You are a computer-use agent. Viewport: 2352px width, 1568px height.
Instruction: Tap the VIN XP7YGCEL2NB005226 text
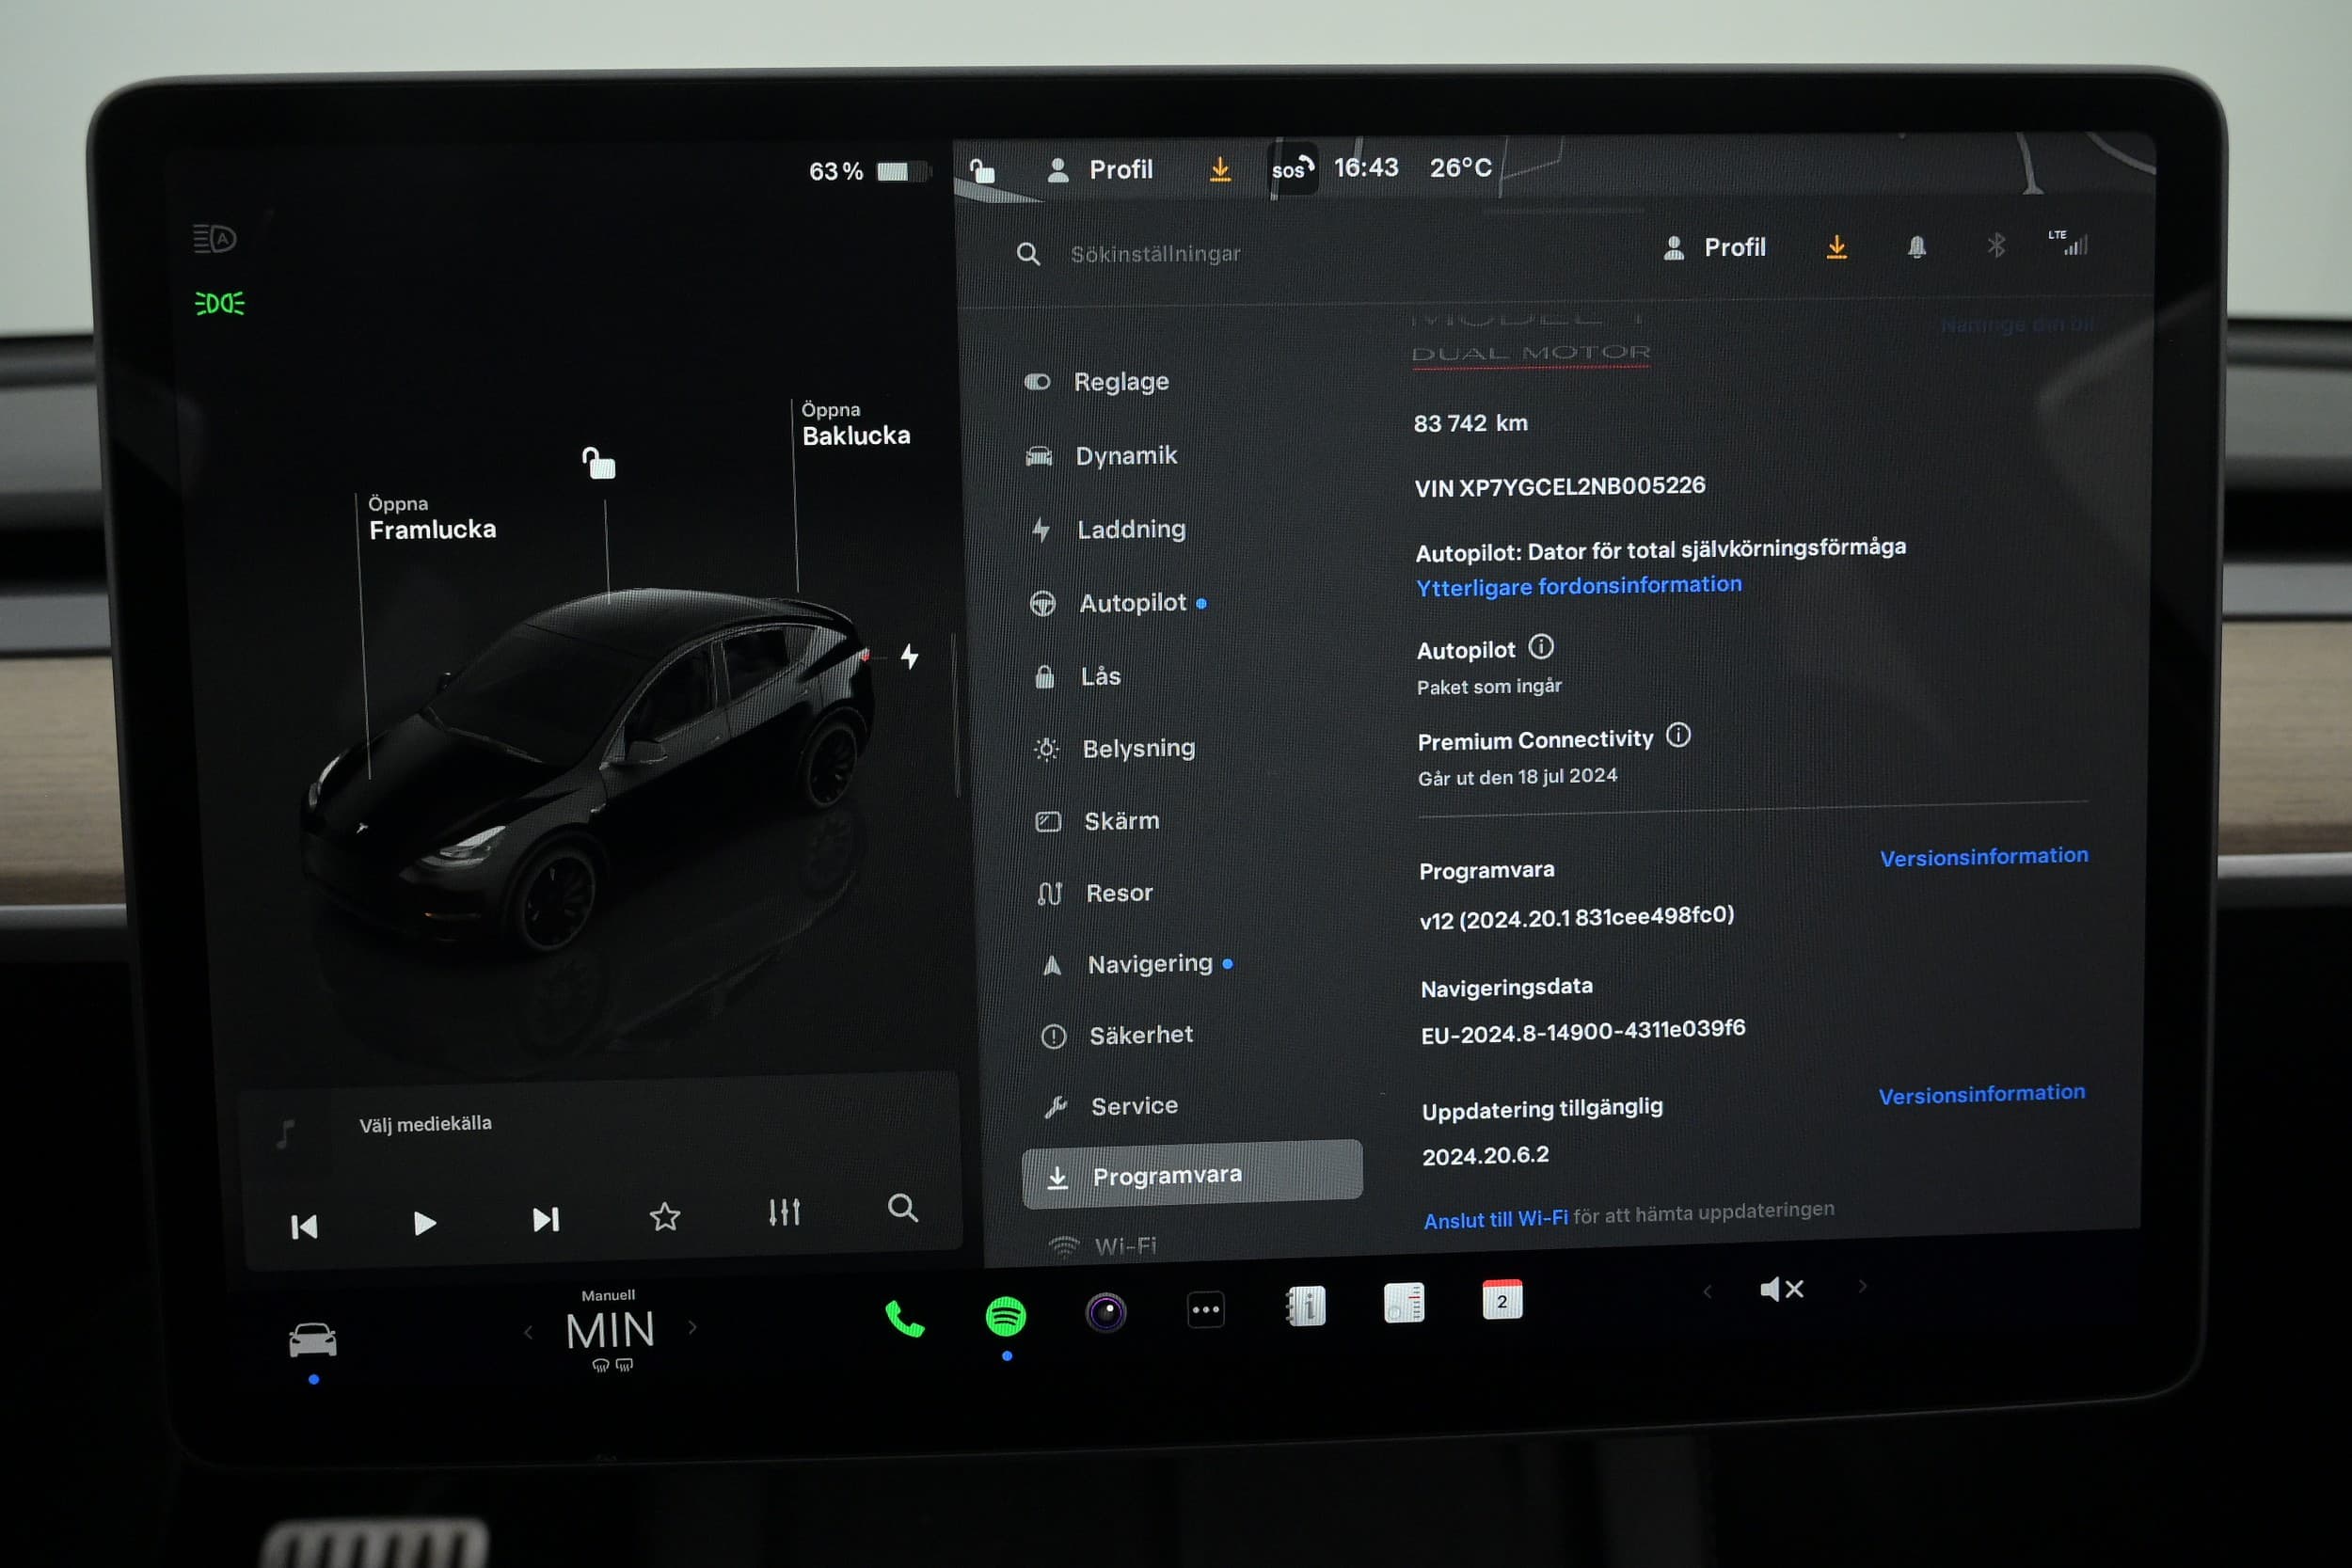tap(1560, 486)
